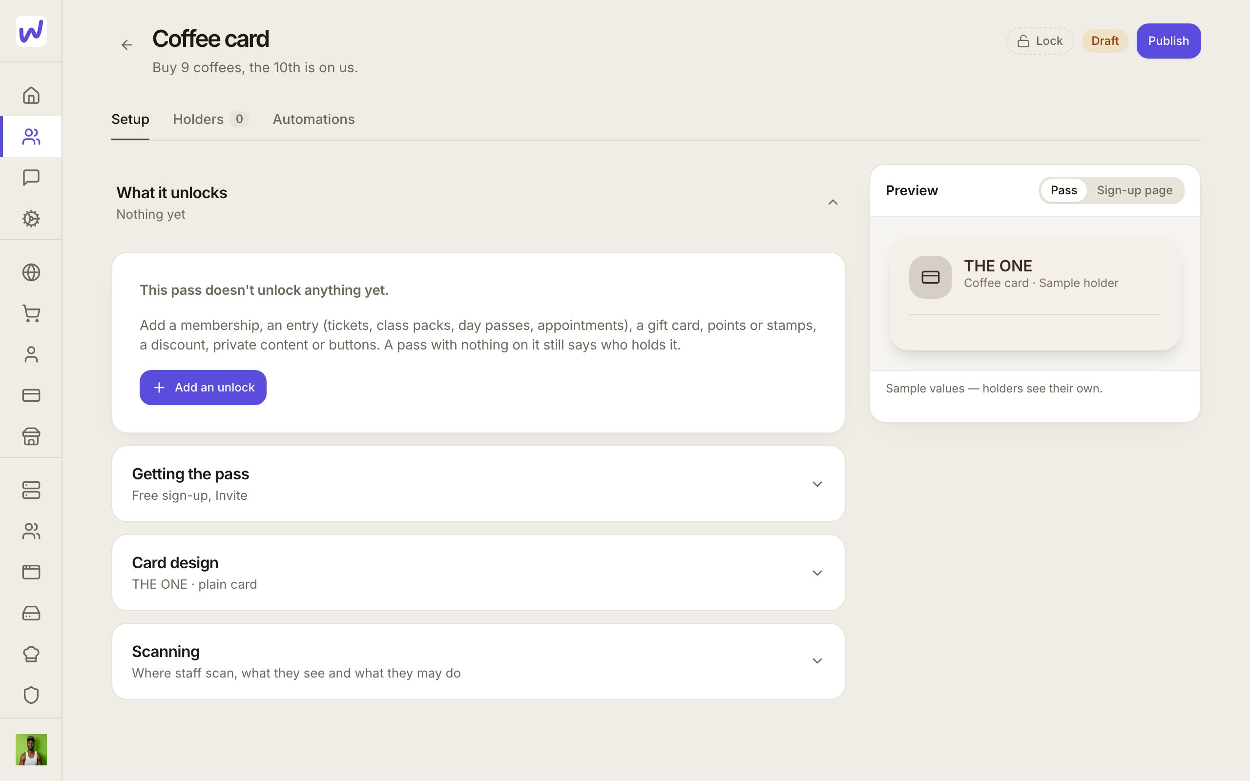Expand the Card design section
1250x781 pixels.
point(479,573)
